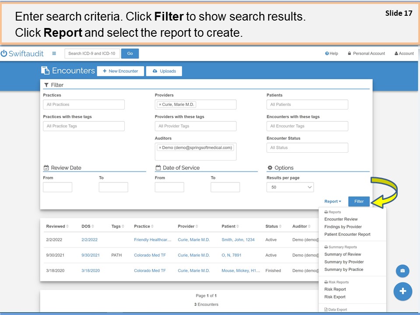This screenshot has height=315, width=420.
Task: Open the Report dropdown
Action: (x=332, y=201)
